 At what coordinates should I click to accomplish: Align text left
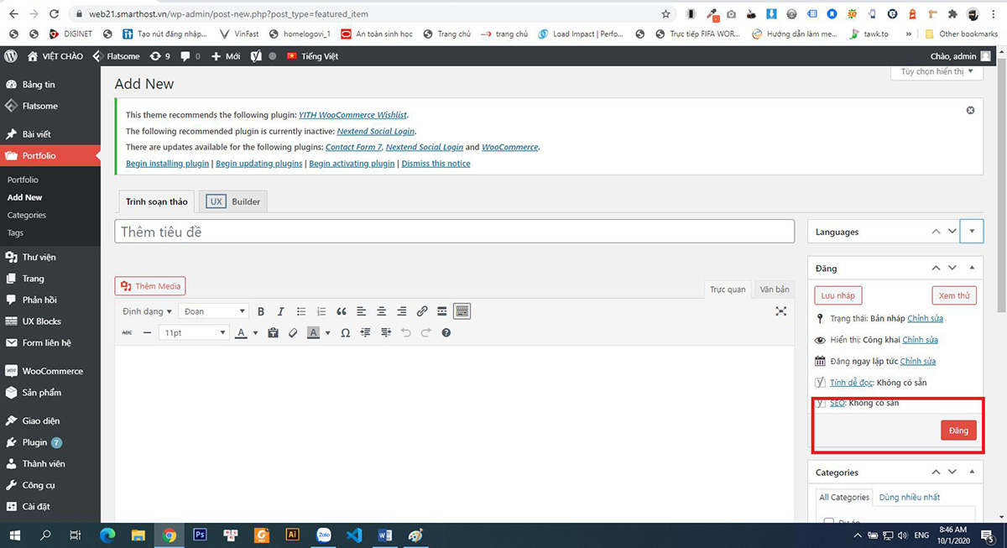click(362, 311)
